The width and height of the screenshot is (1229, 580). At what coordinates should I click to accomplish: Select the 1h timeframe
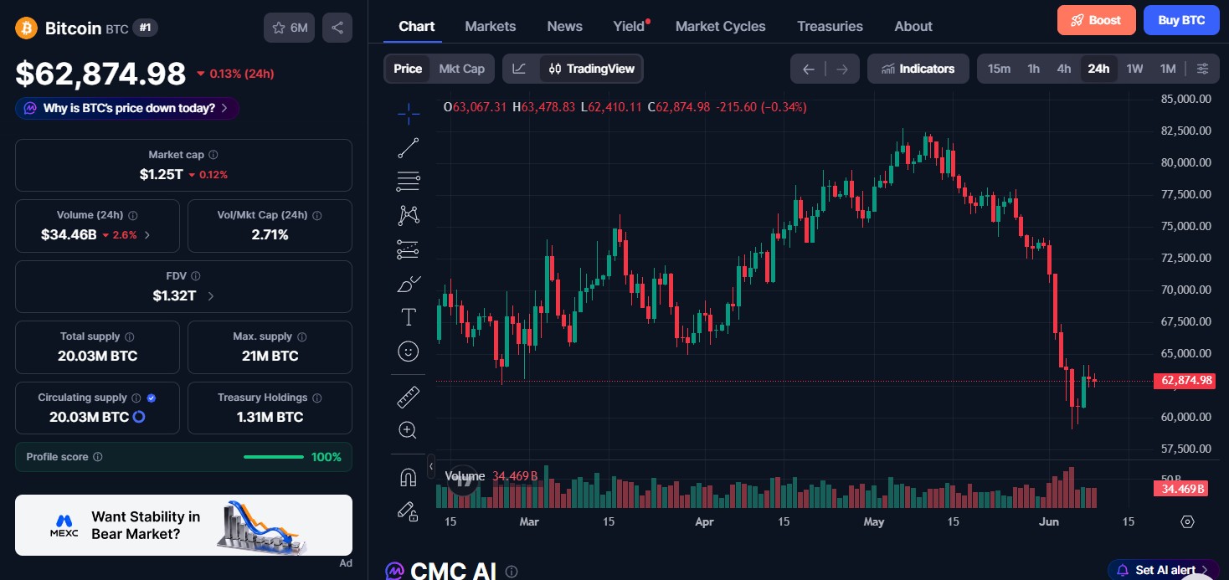point(1034,69)
